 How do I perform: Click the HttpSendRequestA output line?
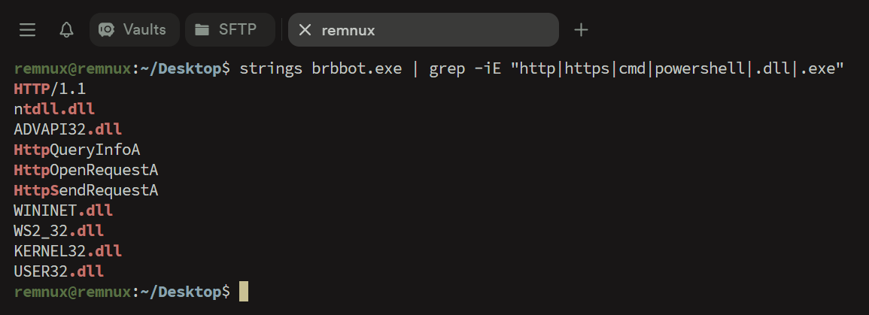pyautogui.click(x=86, y=190)
